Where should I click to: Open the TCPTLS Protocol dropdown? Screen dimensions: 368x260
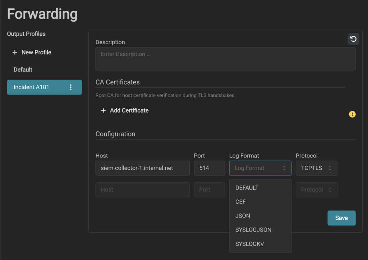pos(316,168)
